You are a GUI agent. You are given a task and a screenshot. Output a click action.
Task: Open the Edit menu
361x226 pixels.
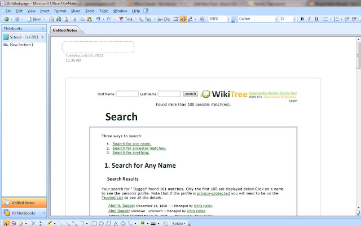coord(19,11)
